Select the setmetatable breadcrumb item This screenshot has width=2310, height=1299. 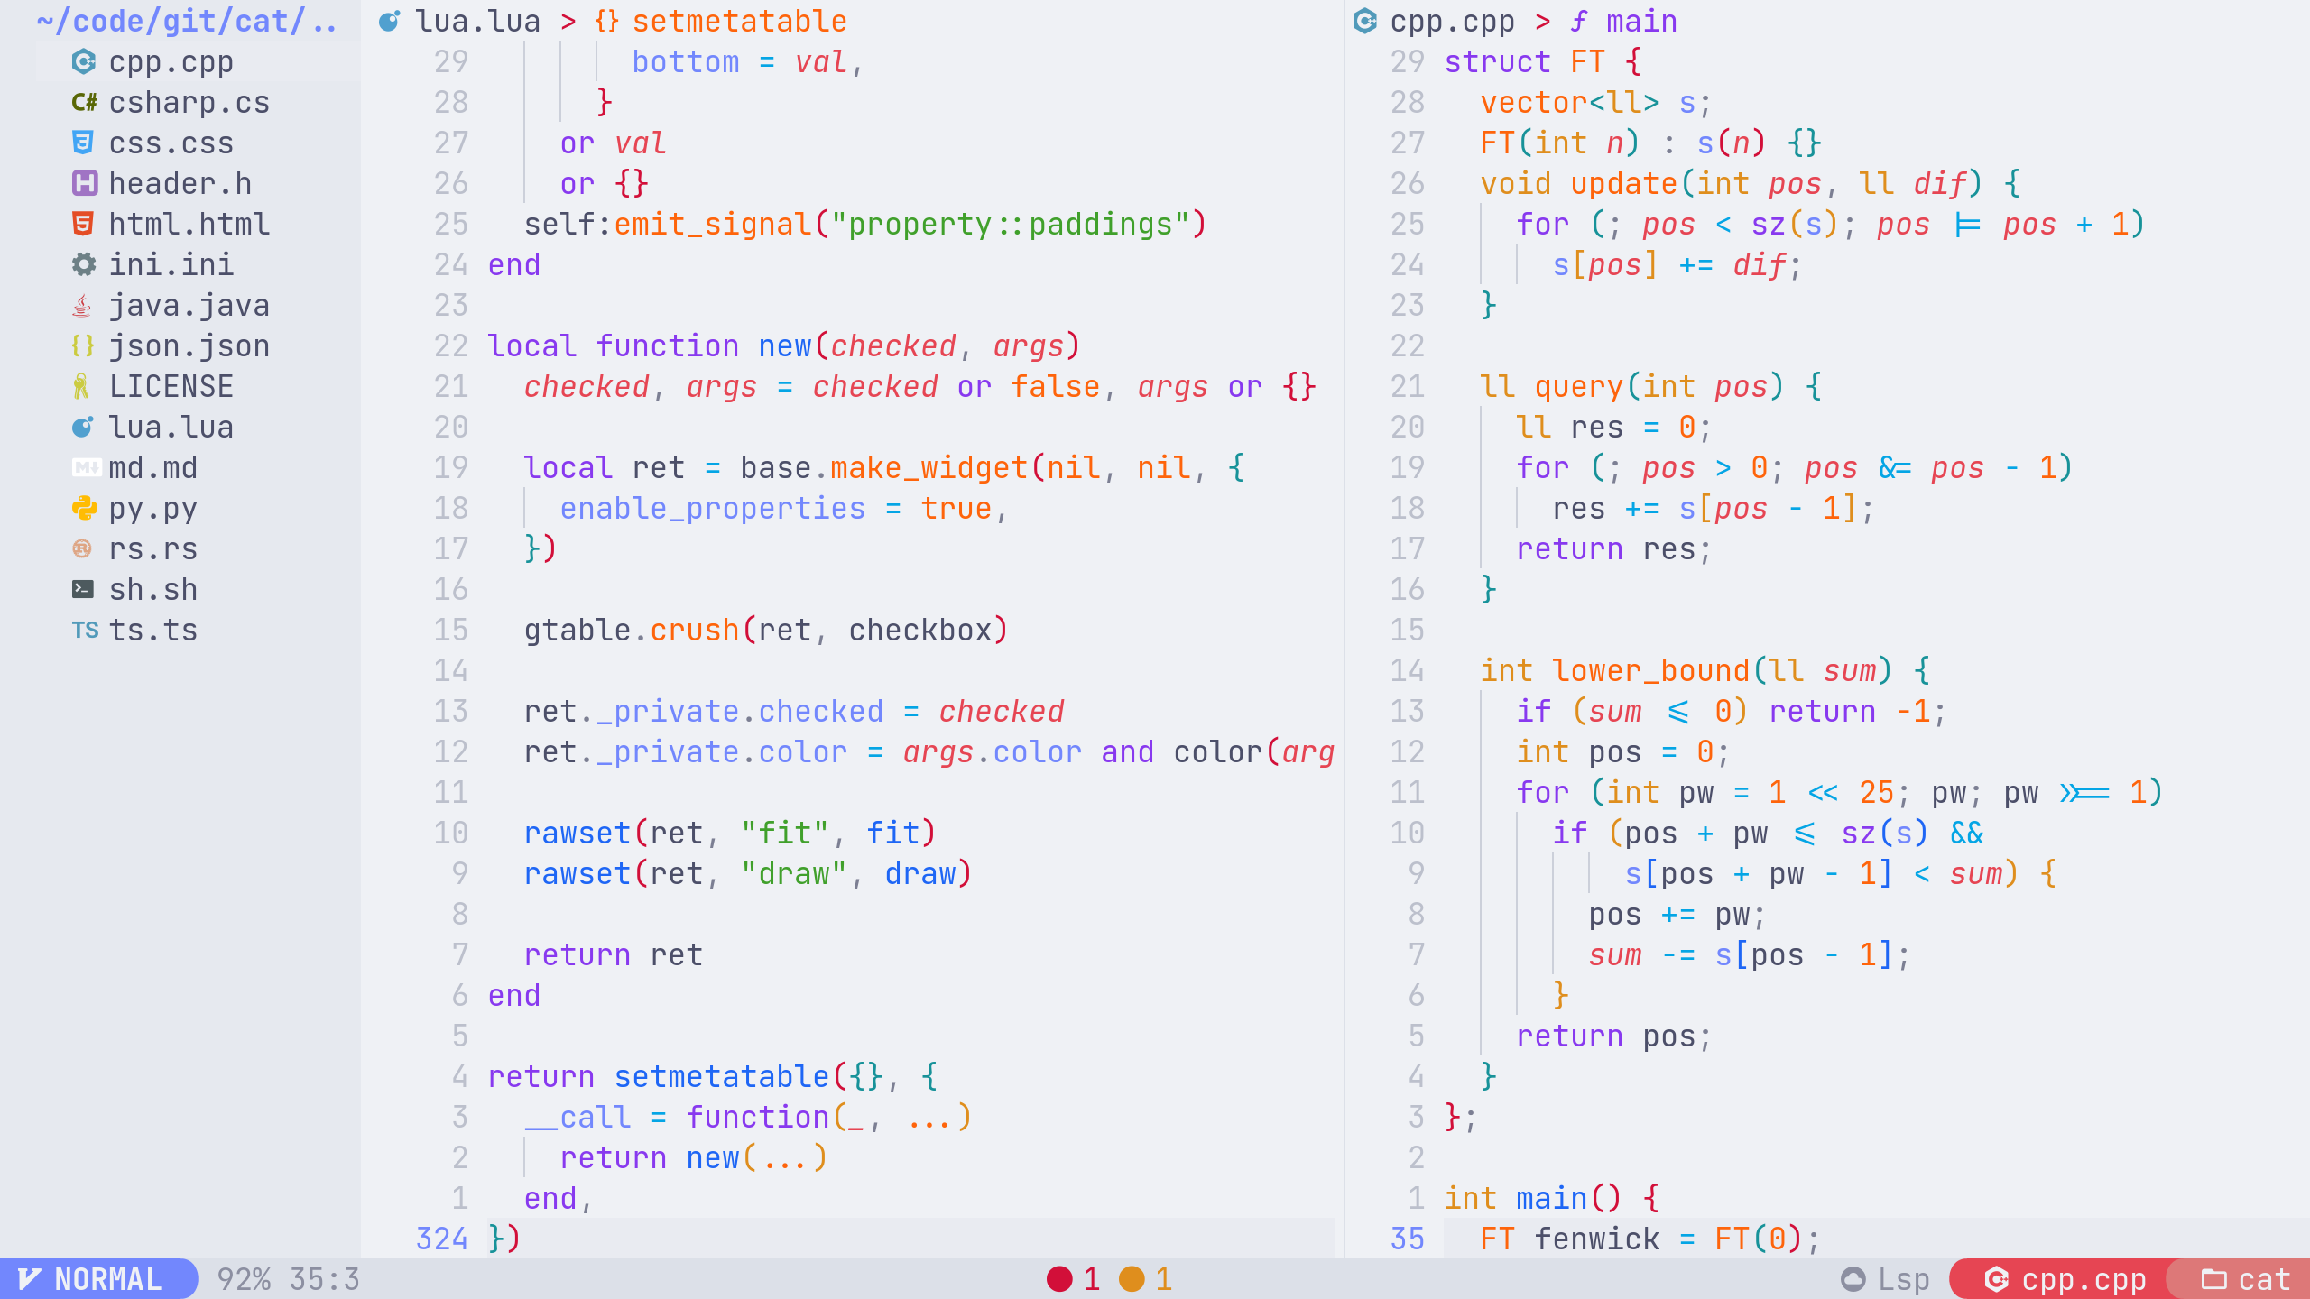click(x=740, y=20)
